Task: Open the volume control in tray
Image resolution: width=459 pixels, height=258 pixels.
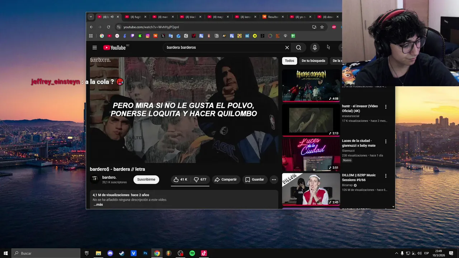Action: 419,253
